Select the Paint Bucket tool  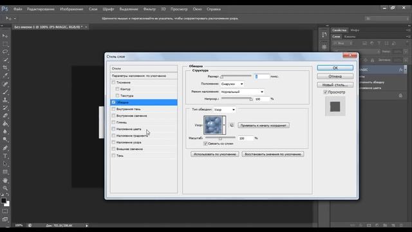(5, 123)
